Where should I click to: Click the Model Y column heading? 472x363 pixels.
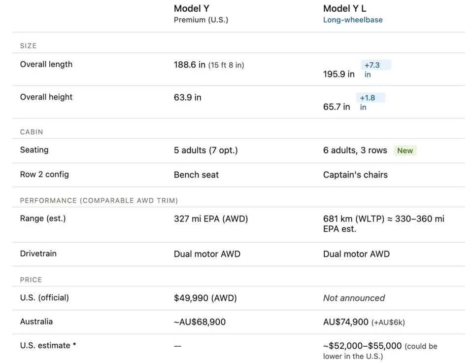(192, 8)
